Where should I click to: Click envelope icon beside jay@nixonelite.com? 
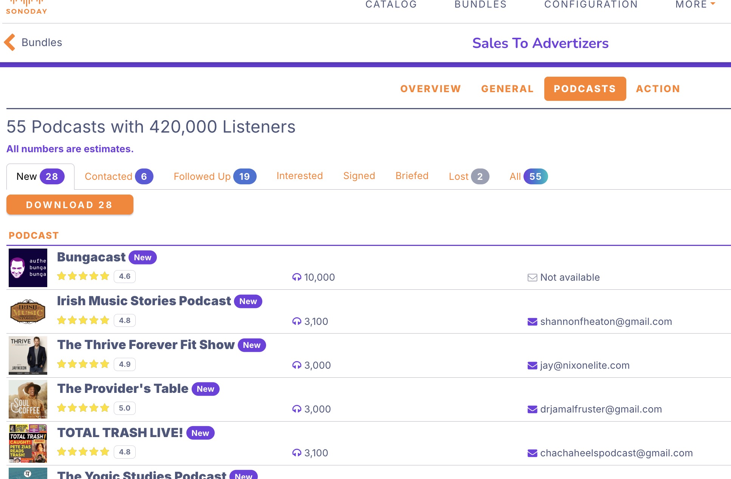click(532, 366)
